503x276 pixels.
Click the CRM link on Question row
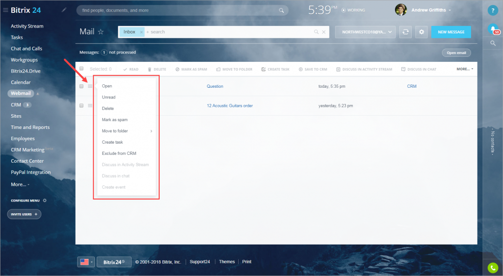pyautogui.click(x=412, y=86)
